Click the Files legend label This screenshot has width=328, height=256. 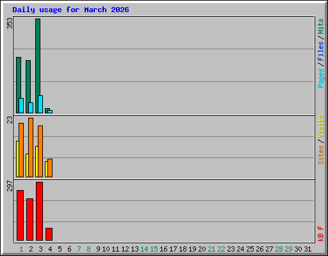pyautogui.click(x=321, y=51)
